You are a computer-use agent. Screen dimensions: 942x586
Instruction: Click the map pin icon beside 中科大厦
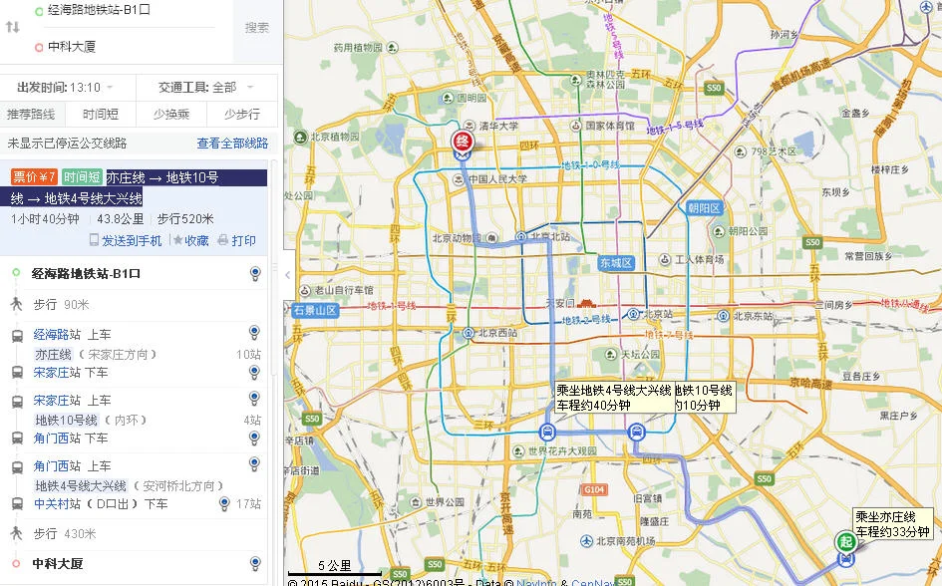click(x=254, y=563)
